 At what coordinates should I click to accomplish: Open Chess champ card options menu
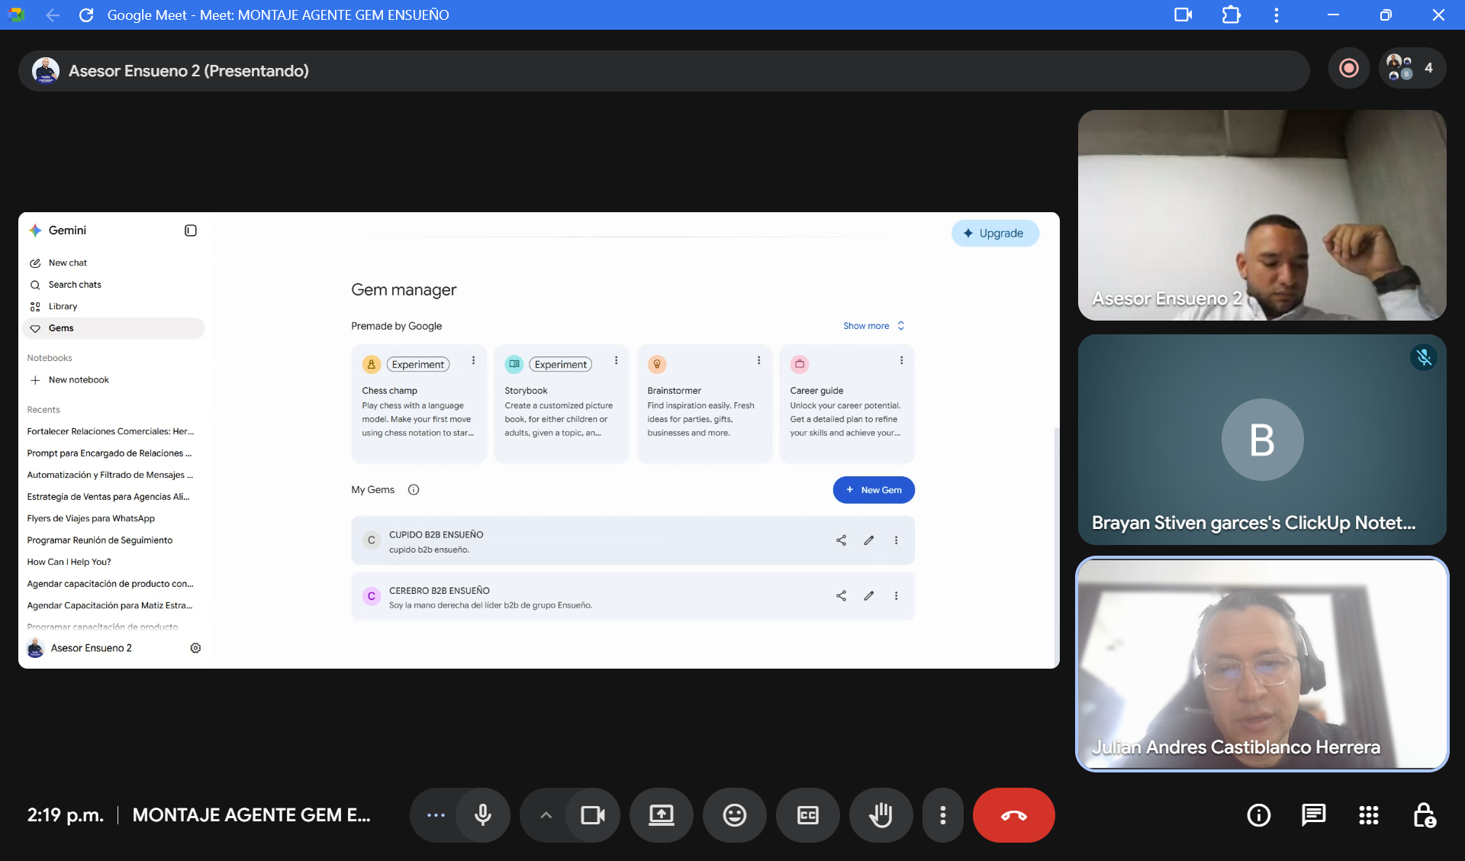tap(473, 361)
